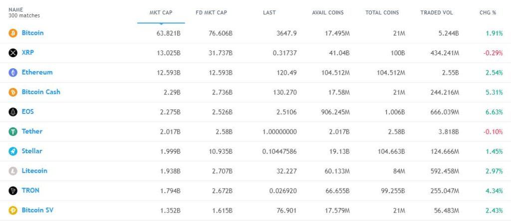
Task: Click the Stellar rocket icon
Action: 13,151
